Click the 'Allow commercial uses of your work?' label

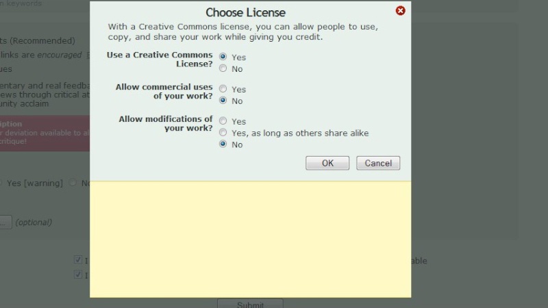pos(164,92)
